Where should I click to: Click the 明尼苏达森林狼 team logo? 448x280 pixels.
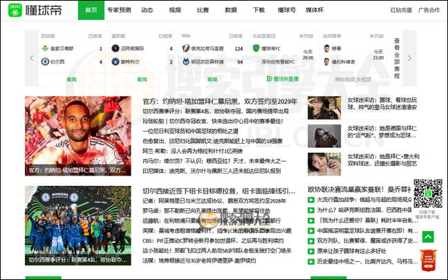click(186, 62)
